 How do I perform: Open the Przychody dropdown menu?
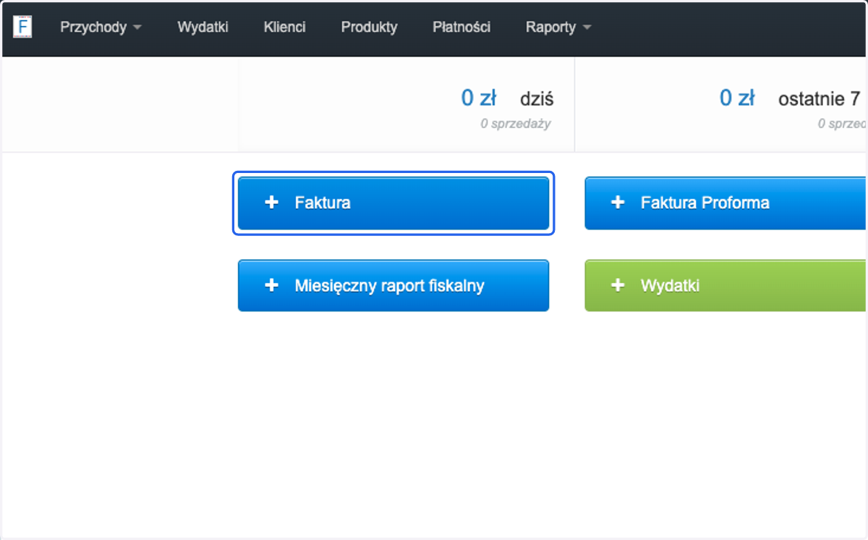pos(101,28)
